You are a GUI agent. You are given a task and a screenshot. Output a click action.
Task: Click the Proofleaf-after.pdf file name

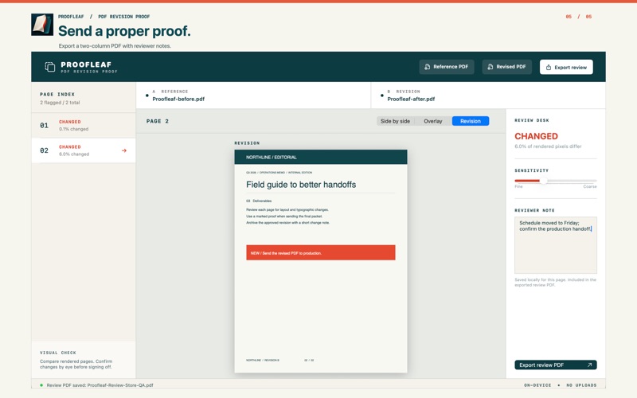tap(411, 99)
